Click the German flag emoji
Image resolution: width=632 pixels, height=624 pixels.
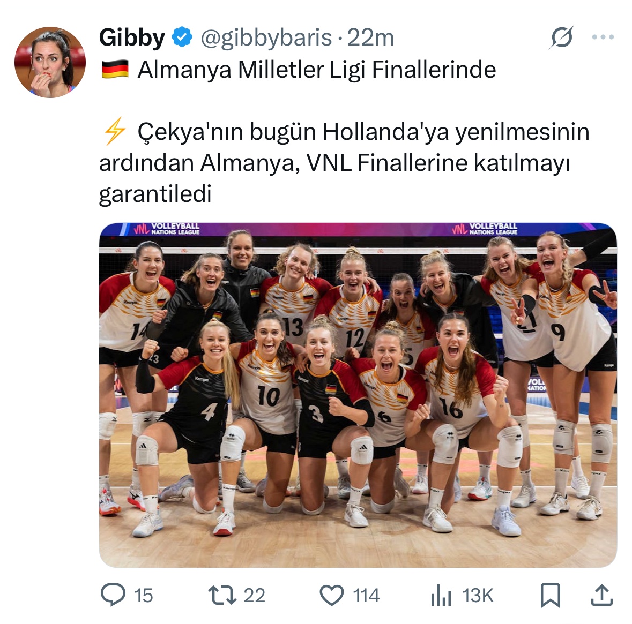[x=115, y=69]
